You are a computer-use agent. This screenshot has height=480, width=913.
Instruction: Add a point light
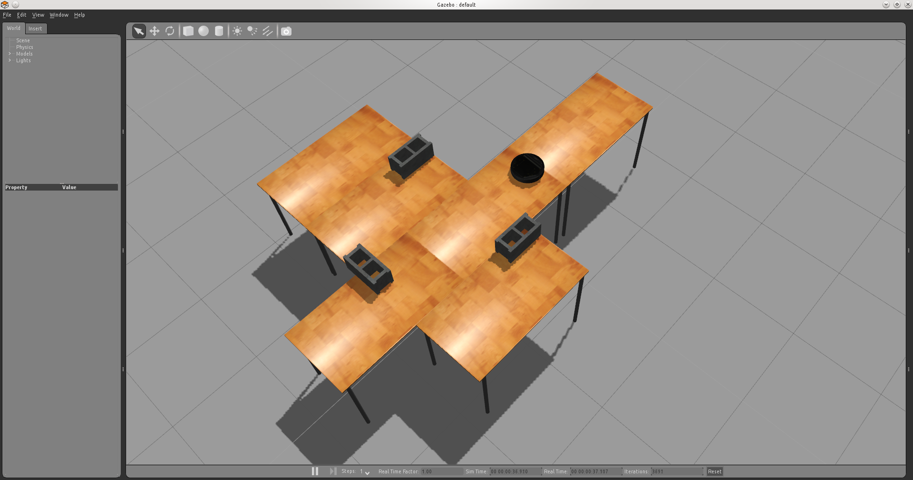tap(237, 31)
